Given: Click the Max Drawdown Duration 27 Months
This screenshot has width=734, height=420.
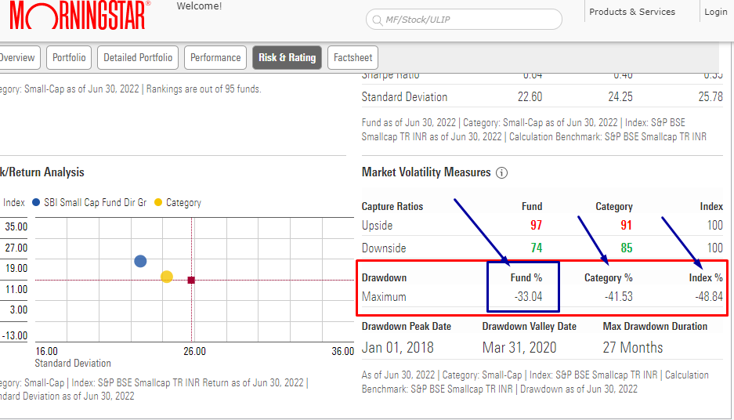Looking at the screenshot, I should coord(633,348).
